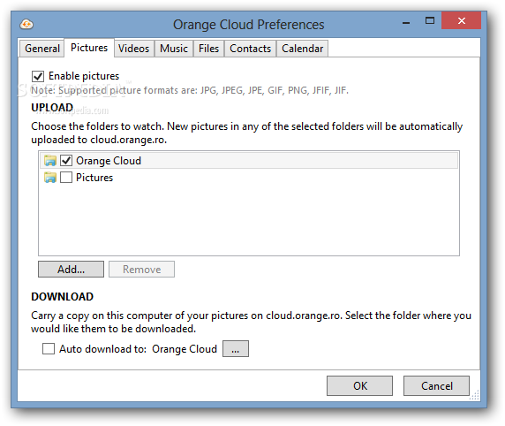This screenshot has width=505, height=426.
Task: Open the Files tab
Action: 208,49
